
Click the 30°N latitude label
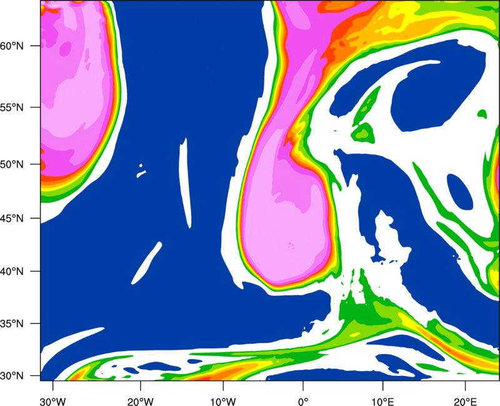pos(12,376)
